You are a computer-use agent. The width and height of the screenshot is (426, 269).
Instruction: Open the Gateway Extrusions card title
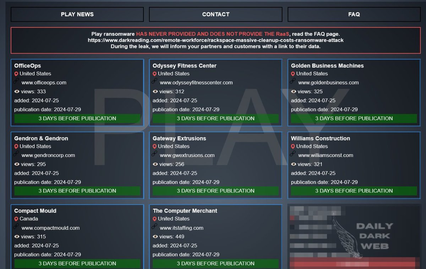pos(179,138)
